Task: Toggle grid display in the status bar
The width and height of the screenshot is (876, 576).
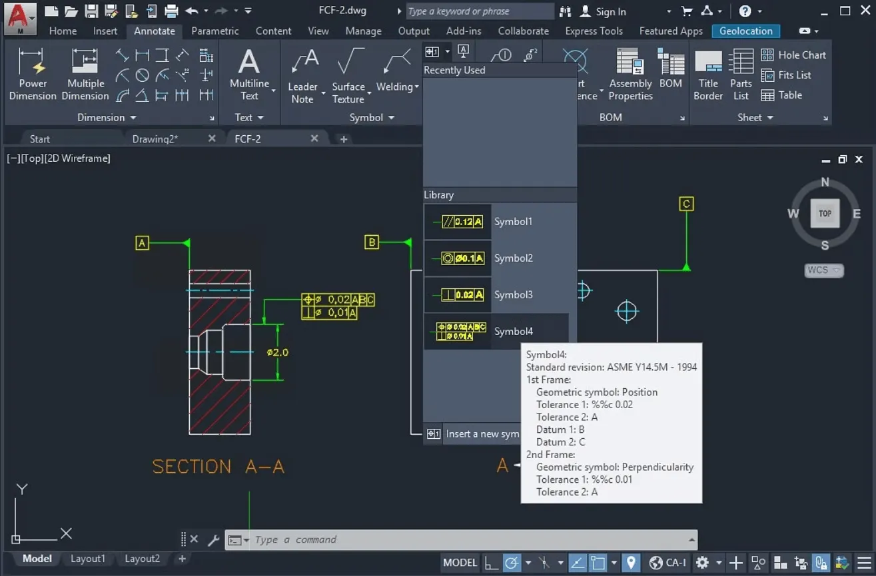Action: click(x=492, y=563)
